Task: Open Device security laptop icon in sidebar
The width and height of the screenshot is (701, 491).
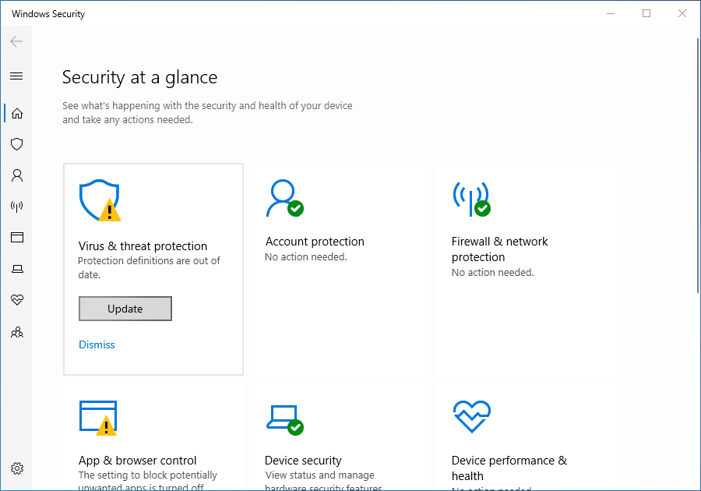Action: 17,269
